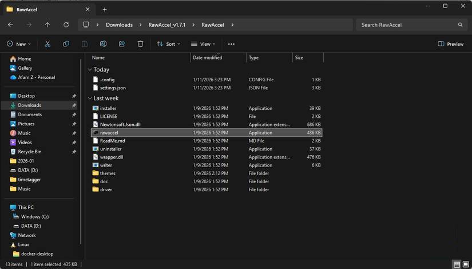Click the Cut scissors icon in toolbar
The width and height of the screenshot is (472, 269).
[47, 44]
